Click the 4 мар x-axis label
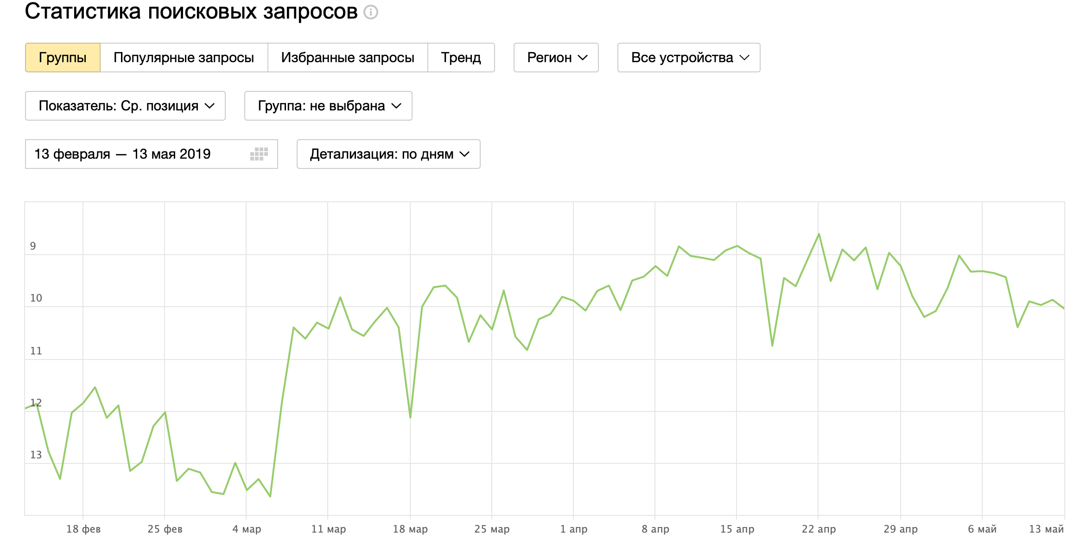Viewport: 1080px width, 553px height. (247, 529)
